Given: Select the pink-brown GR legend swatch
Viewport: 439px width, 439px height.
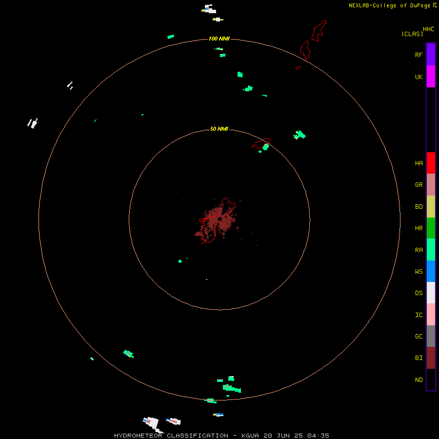Looking at the screenshot, I should point(431,185).
